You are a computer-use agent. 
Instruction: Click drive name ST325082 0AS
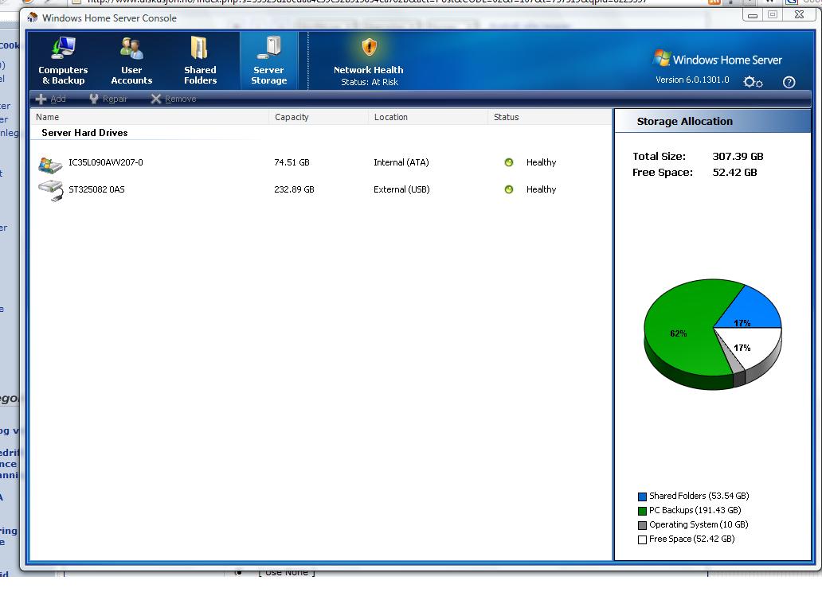[97, 189]
